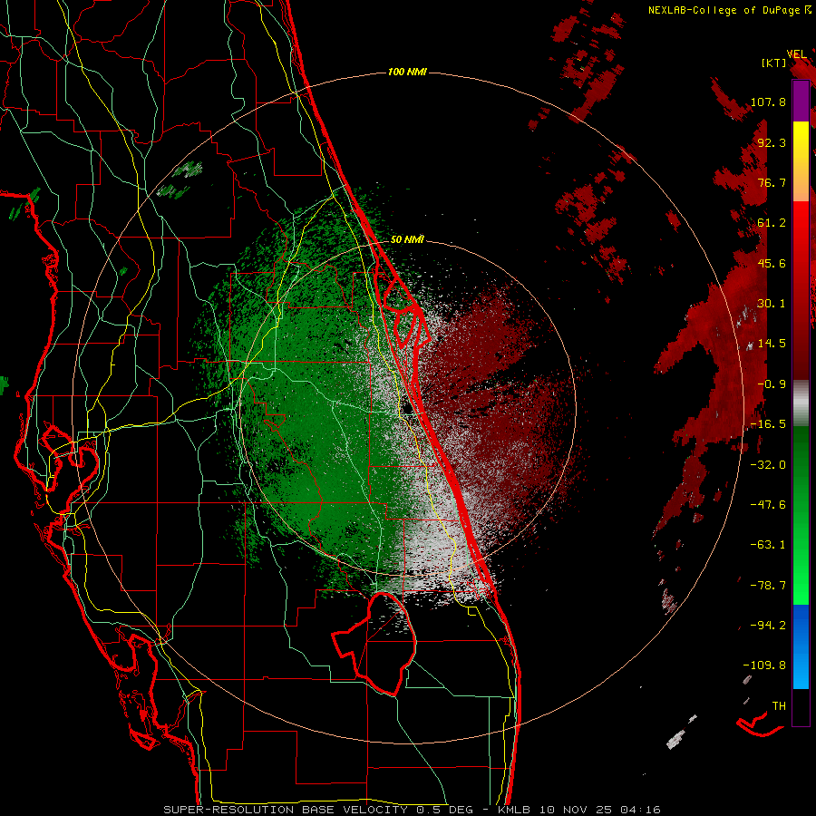Click the purple segment of color bar
Image resolution: width=816 pixels, height=816 pixels.
click(801, 102)
